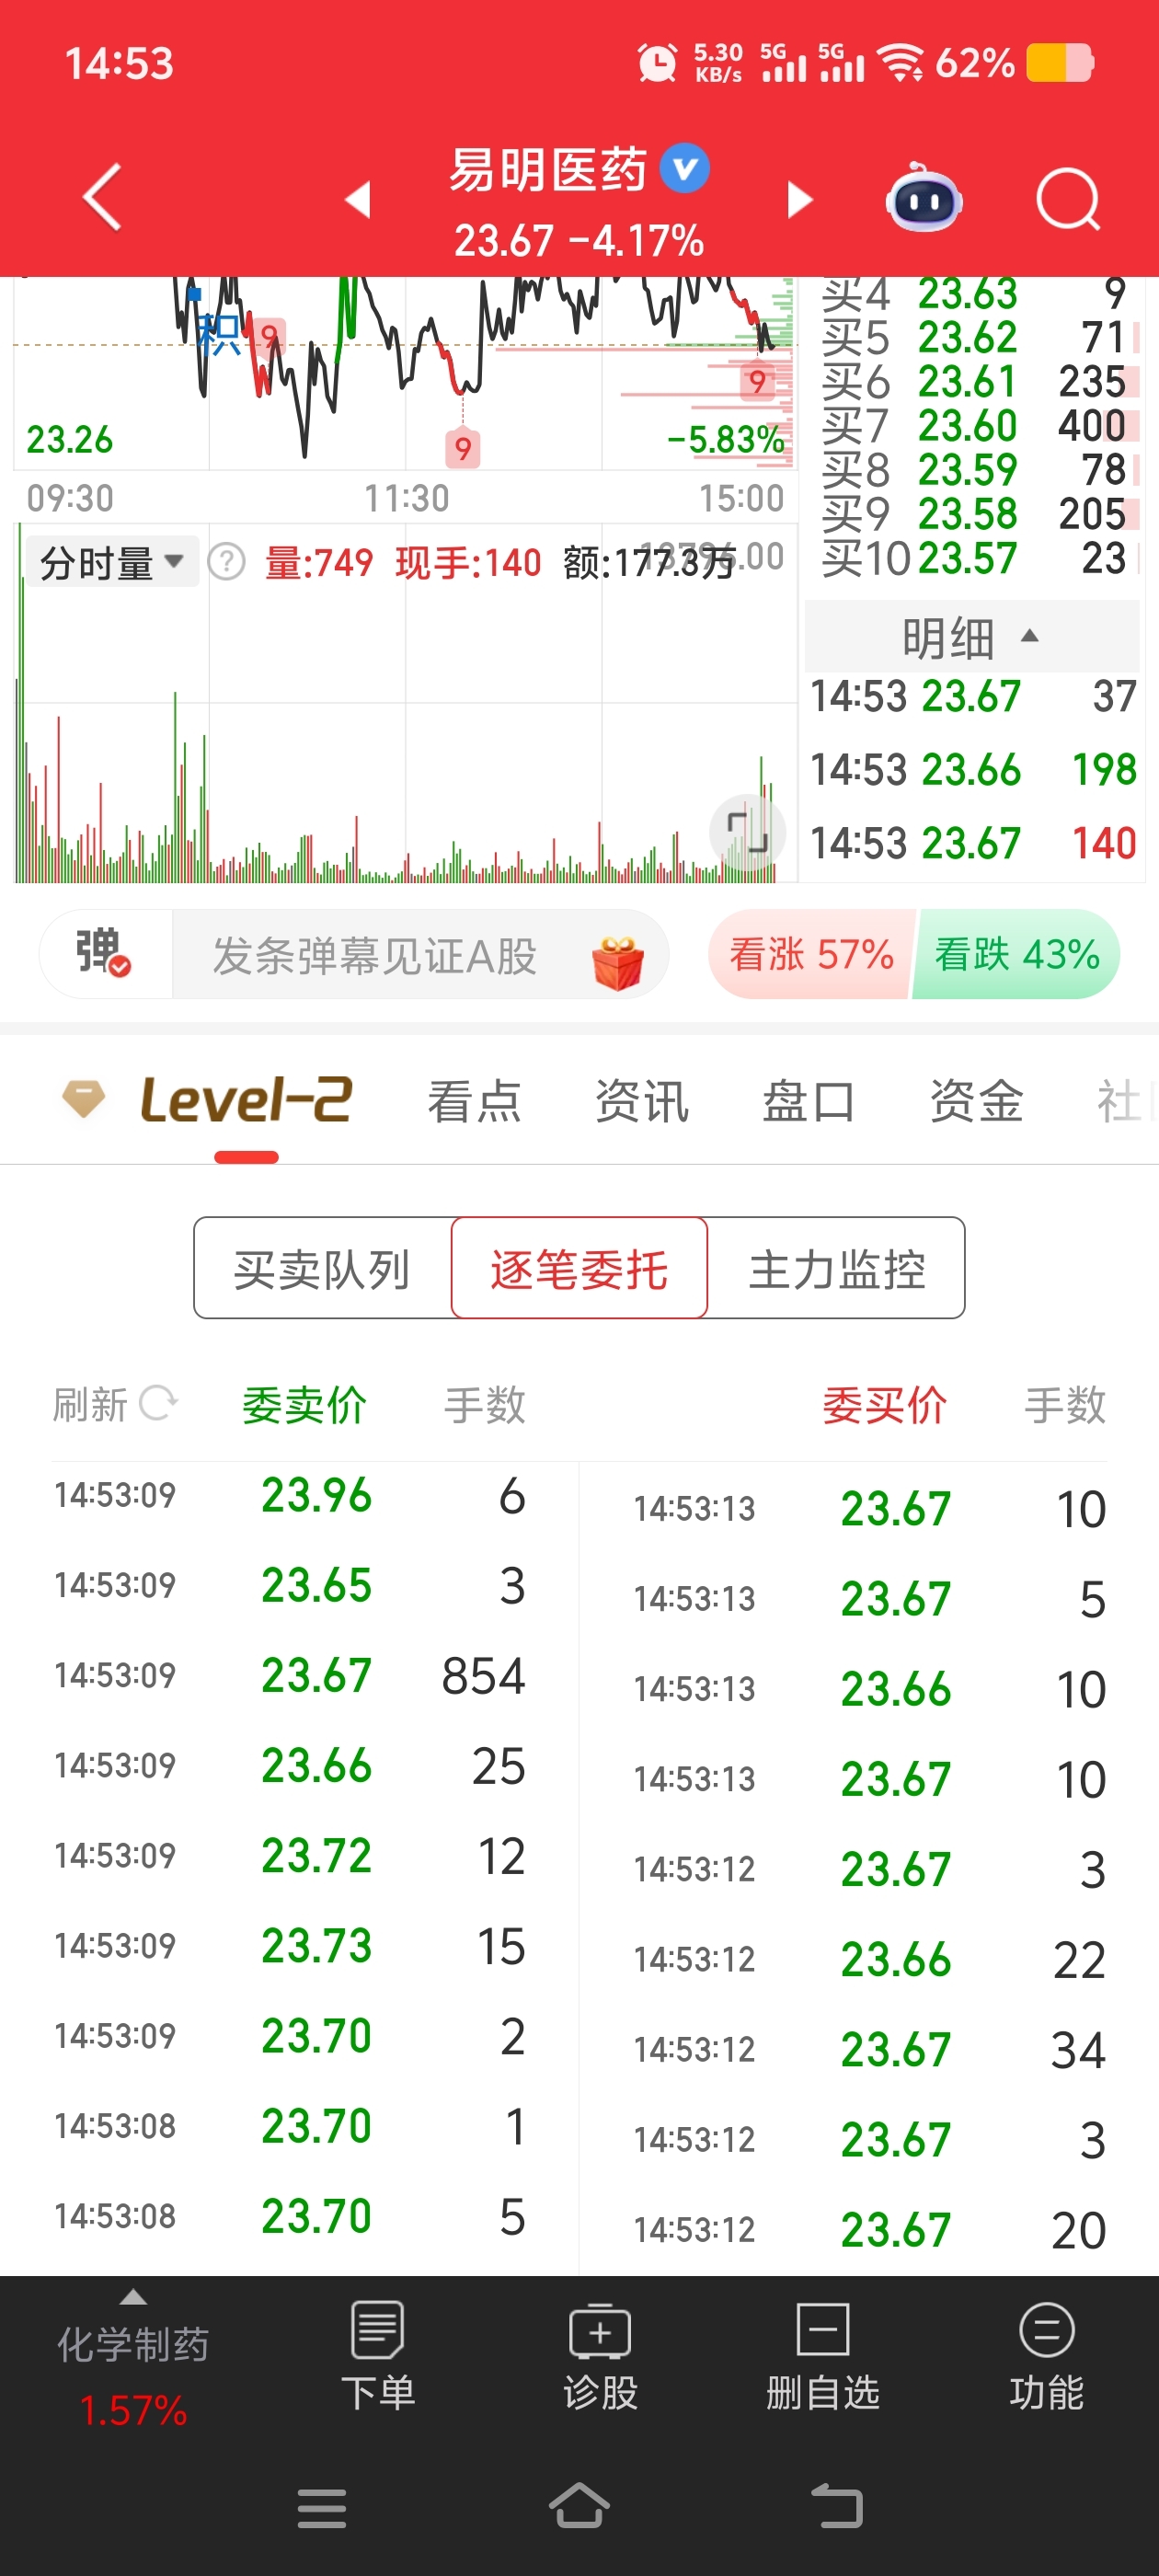This screenshot has height=2576, width=1159.
Task: Switch to 资金 tab
Action: pos(976,1101)
